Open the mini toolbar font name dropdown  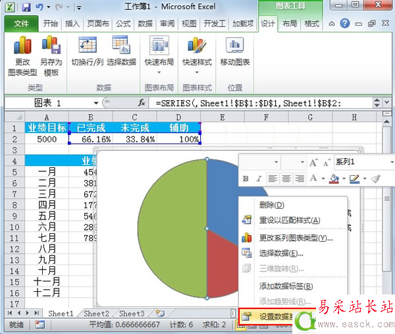(276, 162)
